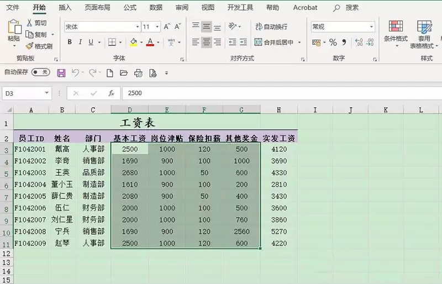Image resolution: width=442 pixels, height=284 pixels.
Task: Click the Percent style icon
Action: tap(333, 43)
